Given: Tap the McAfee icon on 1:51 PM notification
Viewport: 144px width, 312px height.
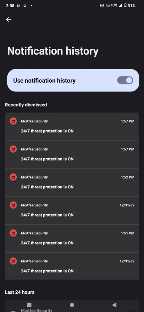Looking at the screenshot, I should (13, 233).
